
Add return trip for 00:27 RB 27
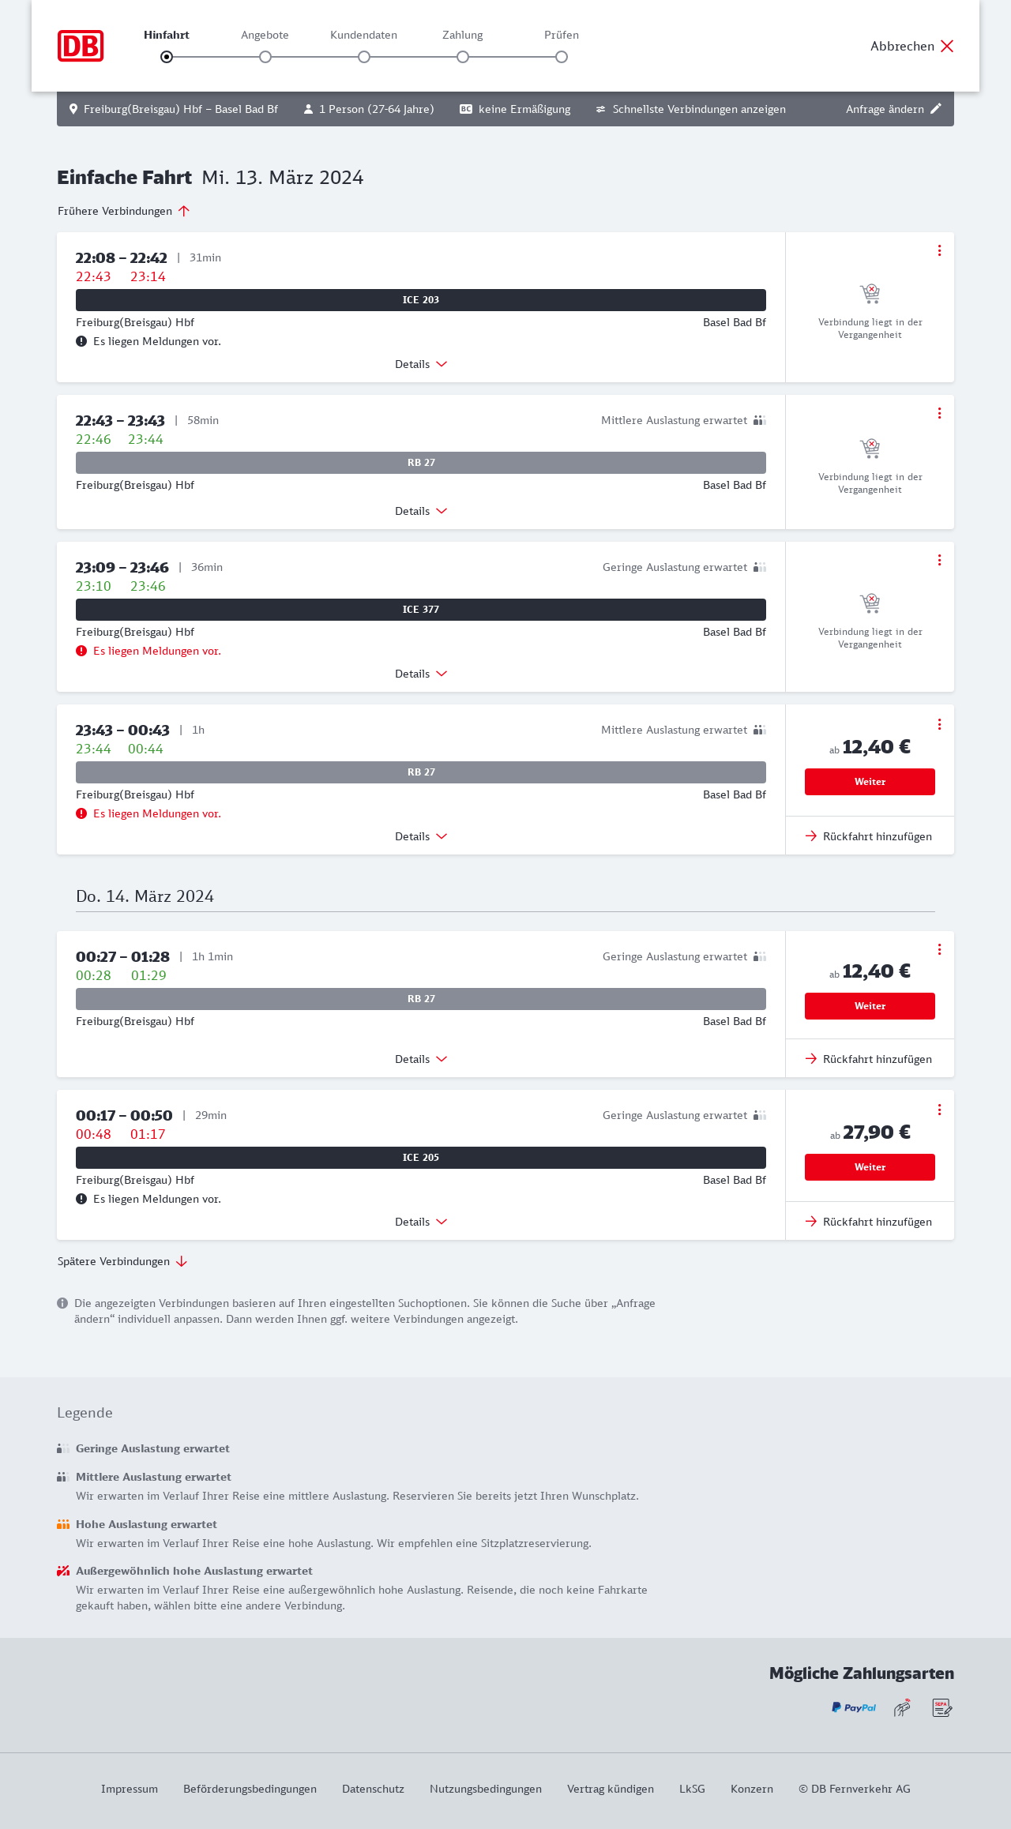[869, 1059]
